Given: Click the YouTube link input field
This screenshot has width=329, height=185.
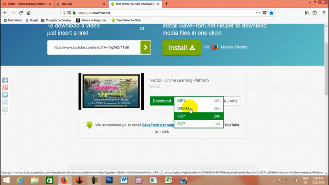Looking at the screenshot, I should 94,48.
